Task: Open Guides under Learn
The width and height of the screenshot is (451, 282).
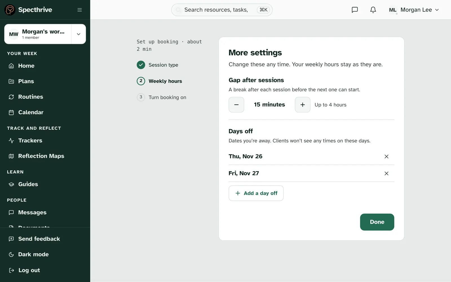Action: pyautogui.click(x=45, y=184)
